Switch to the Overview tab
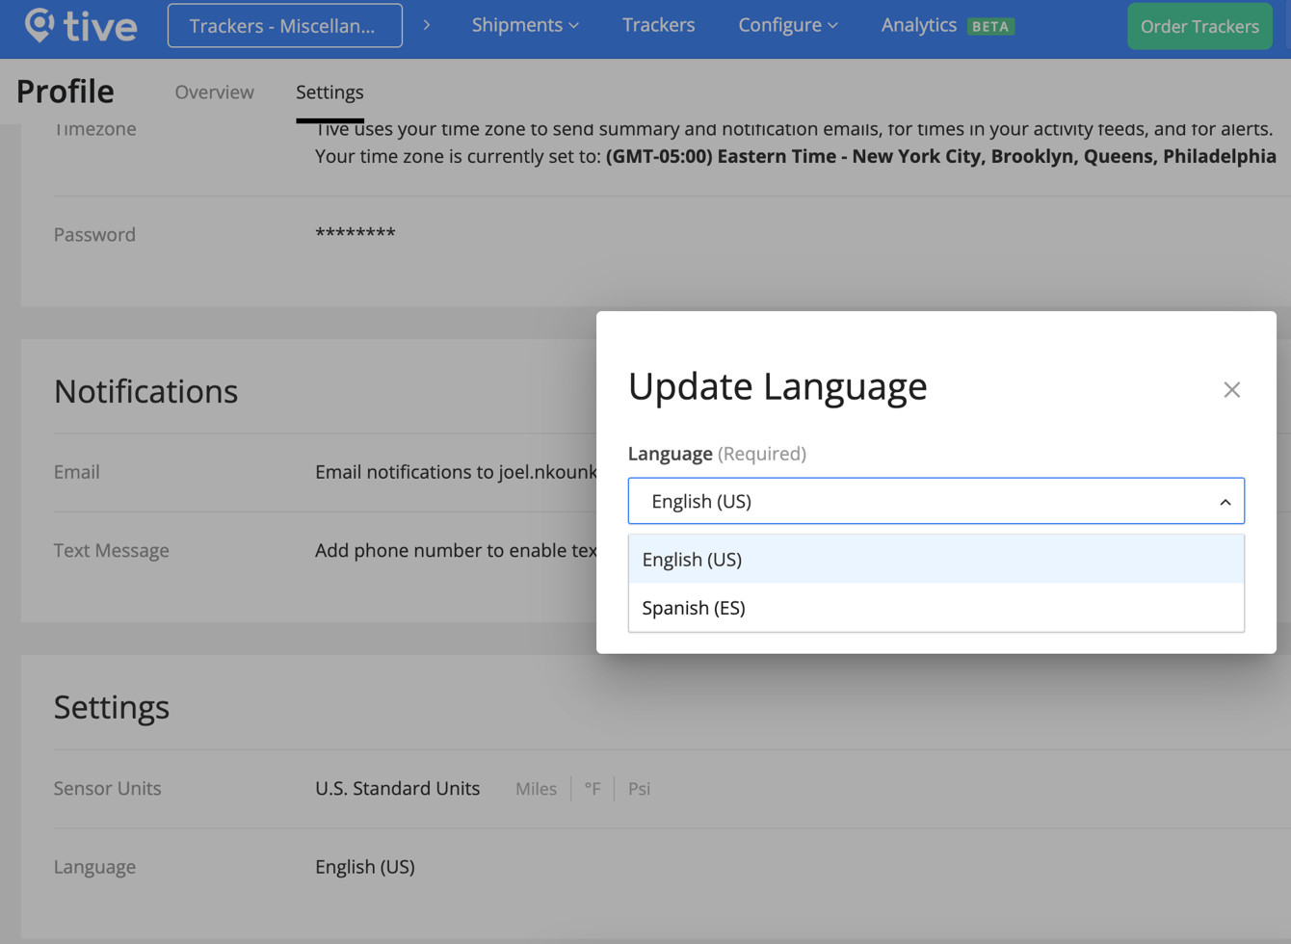Screen dimensions: 1291x944 pos(214,92)
